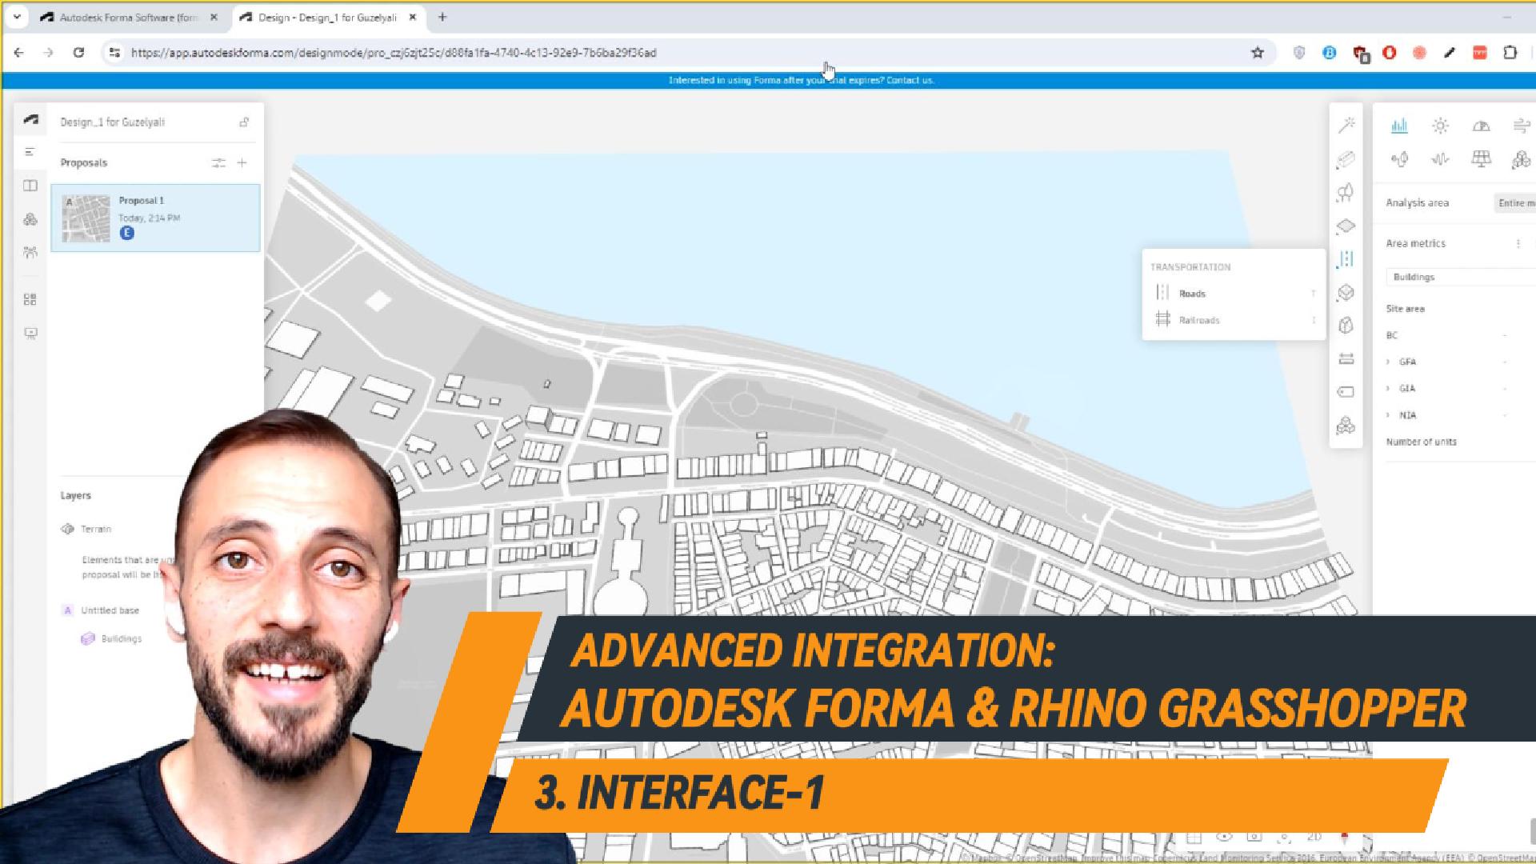Open a new browser tab with plus
The height and width of the screenshot is (864, 1536).
(x=442, y=17)
